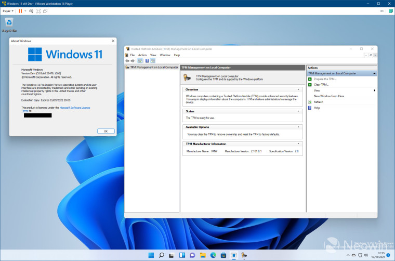Open network settings from the tray icon
Image resolution: width=395 pixels, height=261 pixels.
360,255
